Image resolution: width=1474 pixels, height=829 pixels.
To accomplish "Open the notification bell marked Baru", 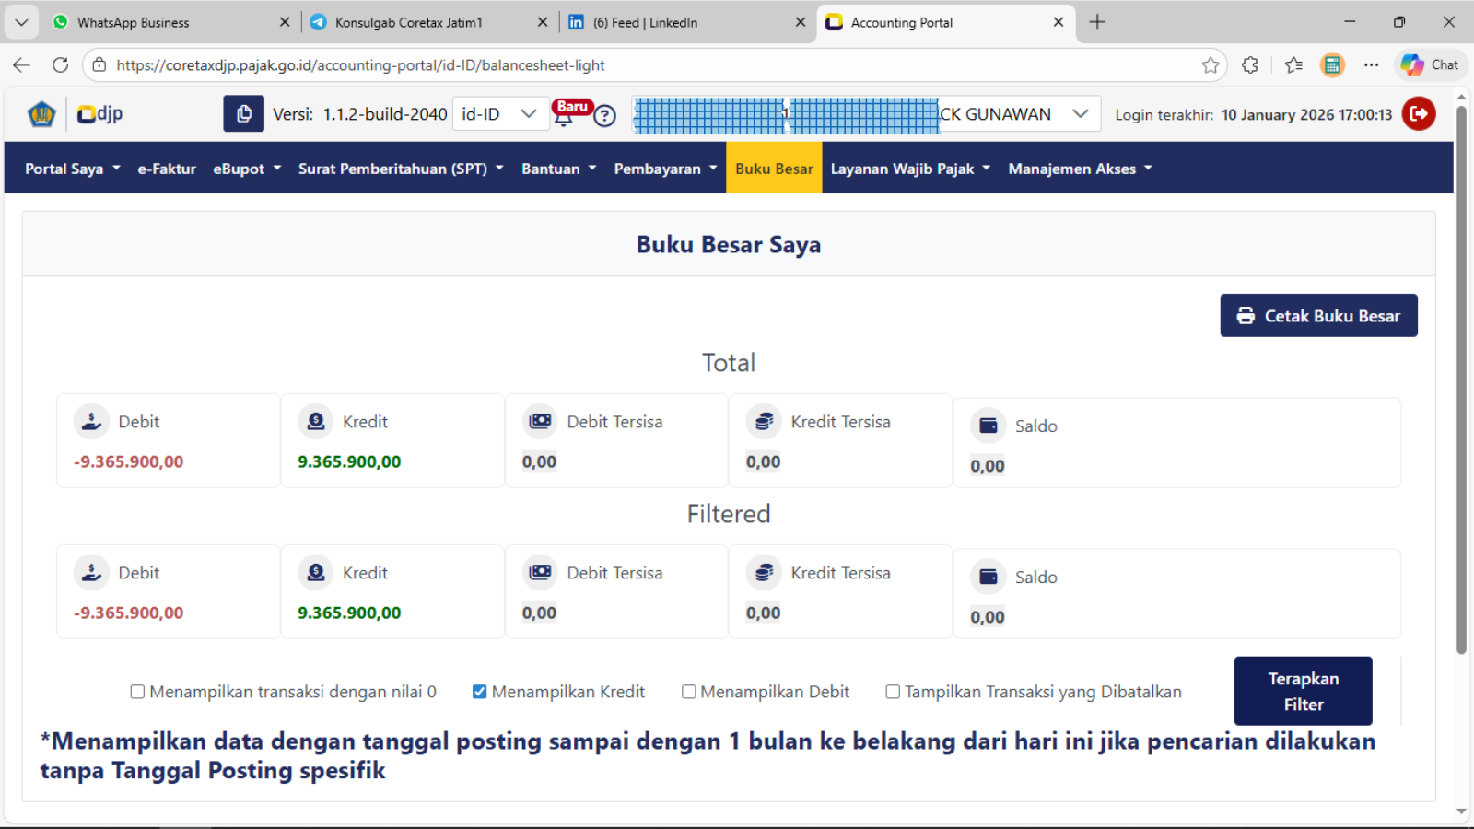I will 564,115.
